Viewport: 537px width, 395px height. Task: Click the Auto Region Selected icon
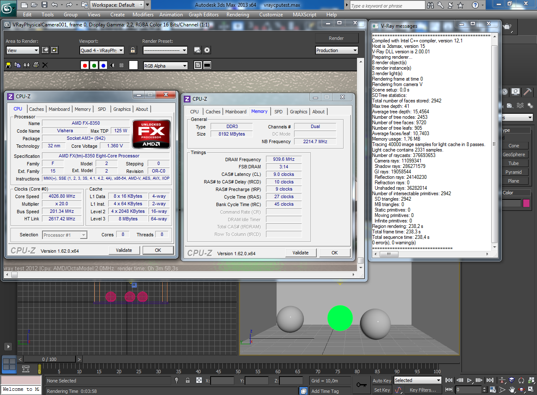55,50
